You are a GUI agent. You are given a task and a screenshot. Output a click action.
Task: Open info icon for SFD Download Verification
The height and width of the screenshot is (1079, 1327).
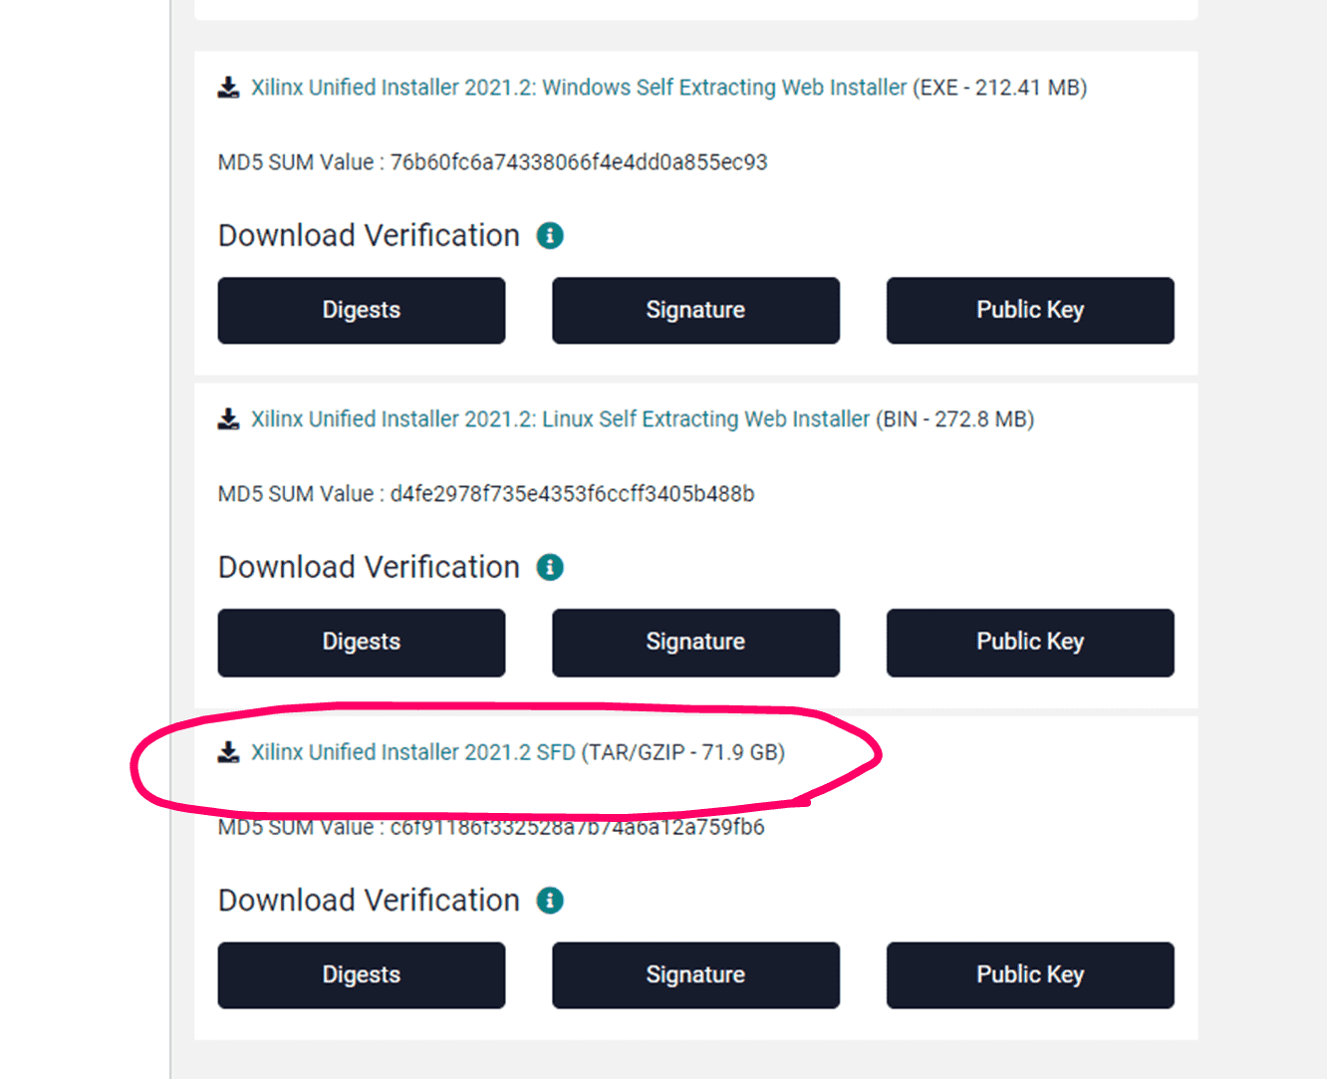point(550,901)
